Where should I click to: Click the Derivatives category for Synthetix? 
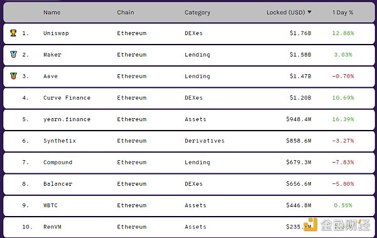point(205,141)
